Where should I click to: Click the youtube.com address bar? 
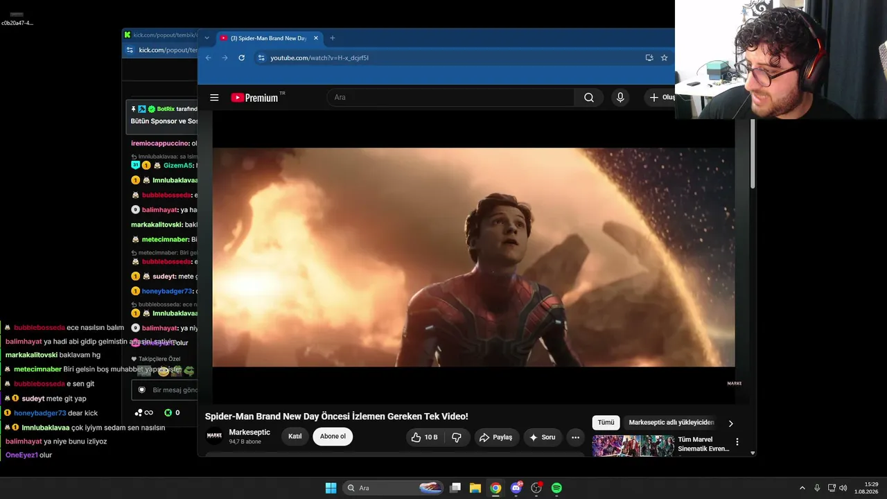[x=452, y=58]
